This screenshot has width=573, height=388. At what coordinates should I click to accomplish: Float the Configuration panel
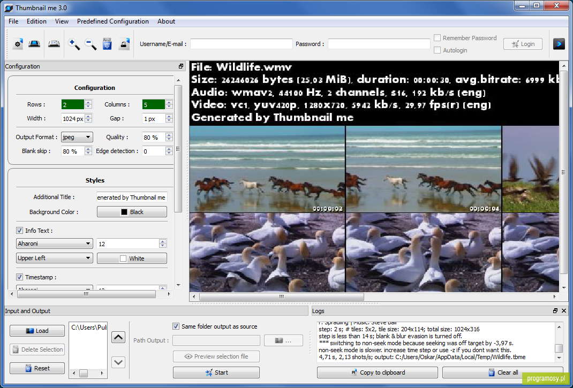[181, 66]
